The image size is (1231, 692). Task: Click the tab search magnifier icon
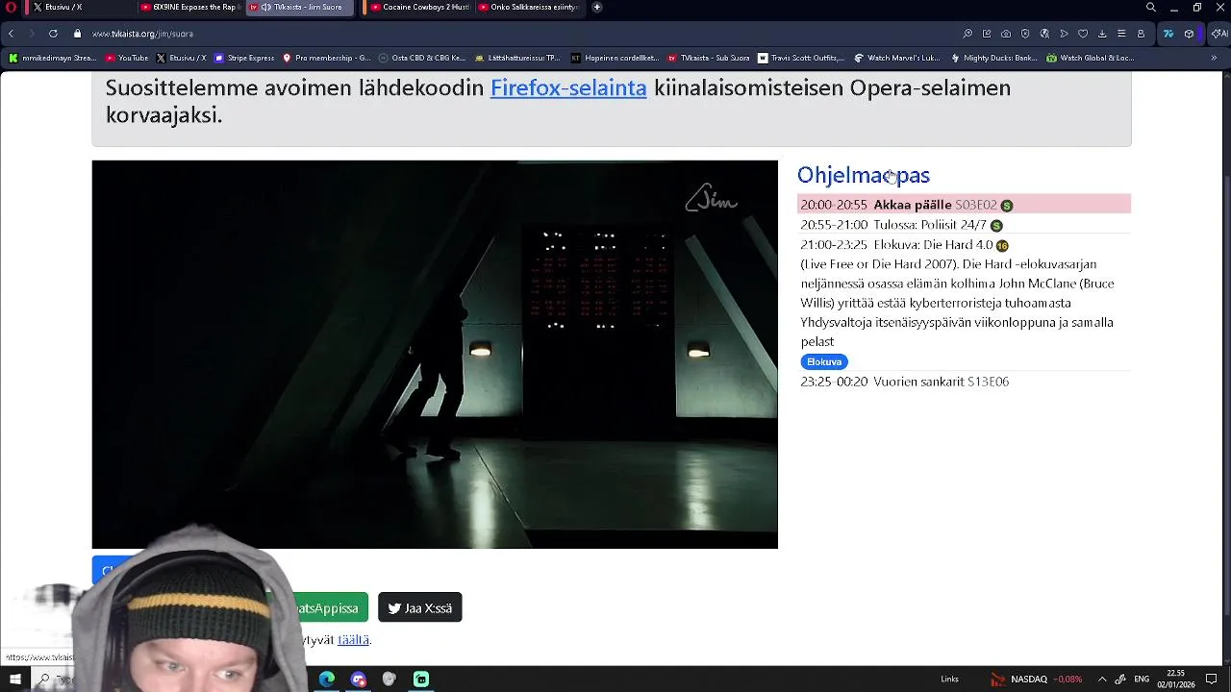pyautogui.click(x=1151, y=7)
